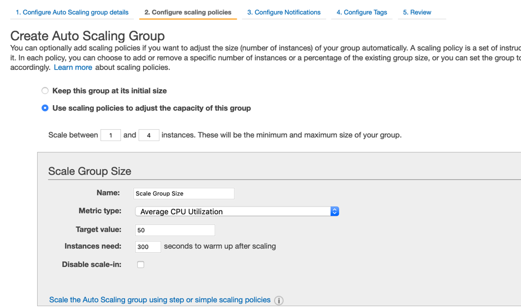Jump to the Review step

coord(417,12)
